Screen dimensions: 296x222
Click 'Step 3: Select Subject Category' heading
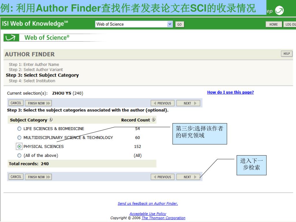[x=42, y=75]
